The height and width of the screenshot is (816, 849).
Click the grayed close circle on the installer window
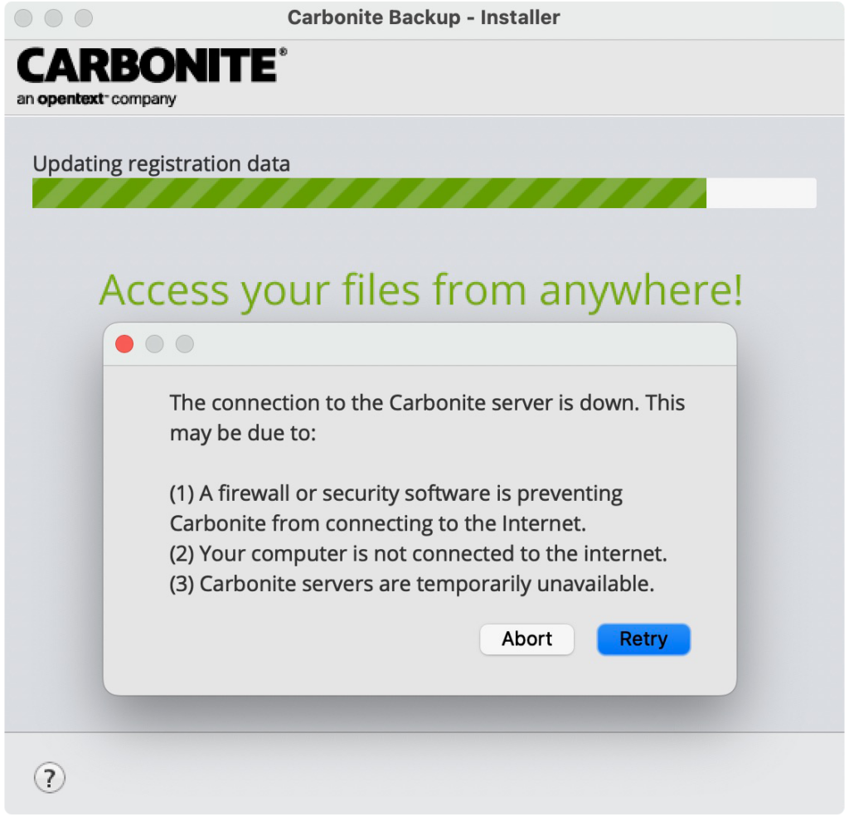coord(22,17)
